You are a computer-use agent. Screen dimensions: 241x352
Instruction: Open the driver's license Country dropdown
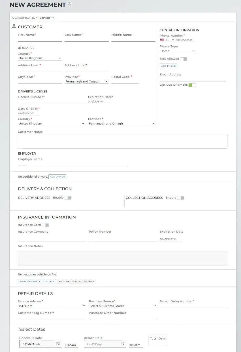[x=52, y=124]
